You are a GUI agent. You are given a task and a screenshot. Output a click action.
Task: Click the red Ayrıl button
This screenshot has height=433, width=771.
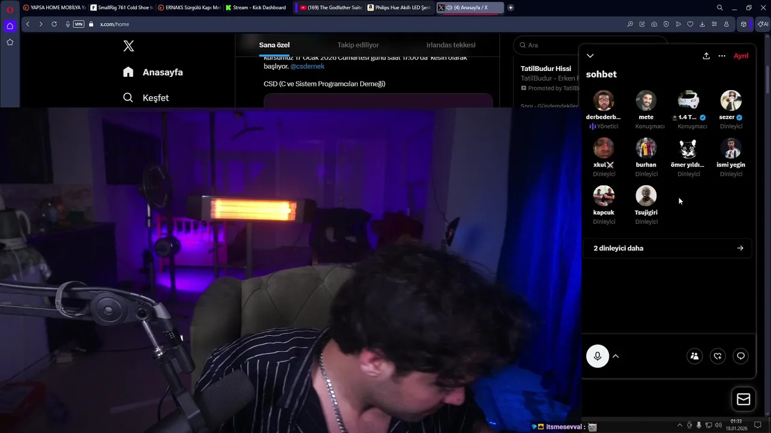click(x=741, y=55)
